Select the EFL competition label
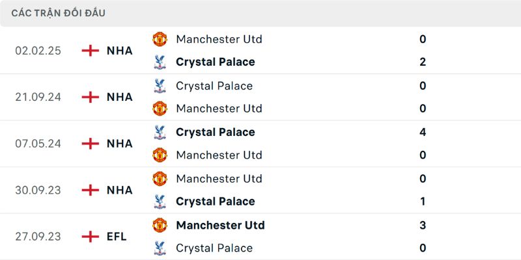This screenshot has height=260, width=521. (117, 237)
